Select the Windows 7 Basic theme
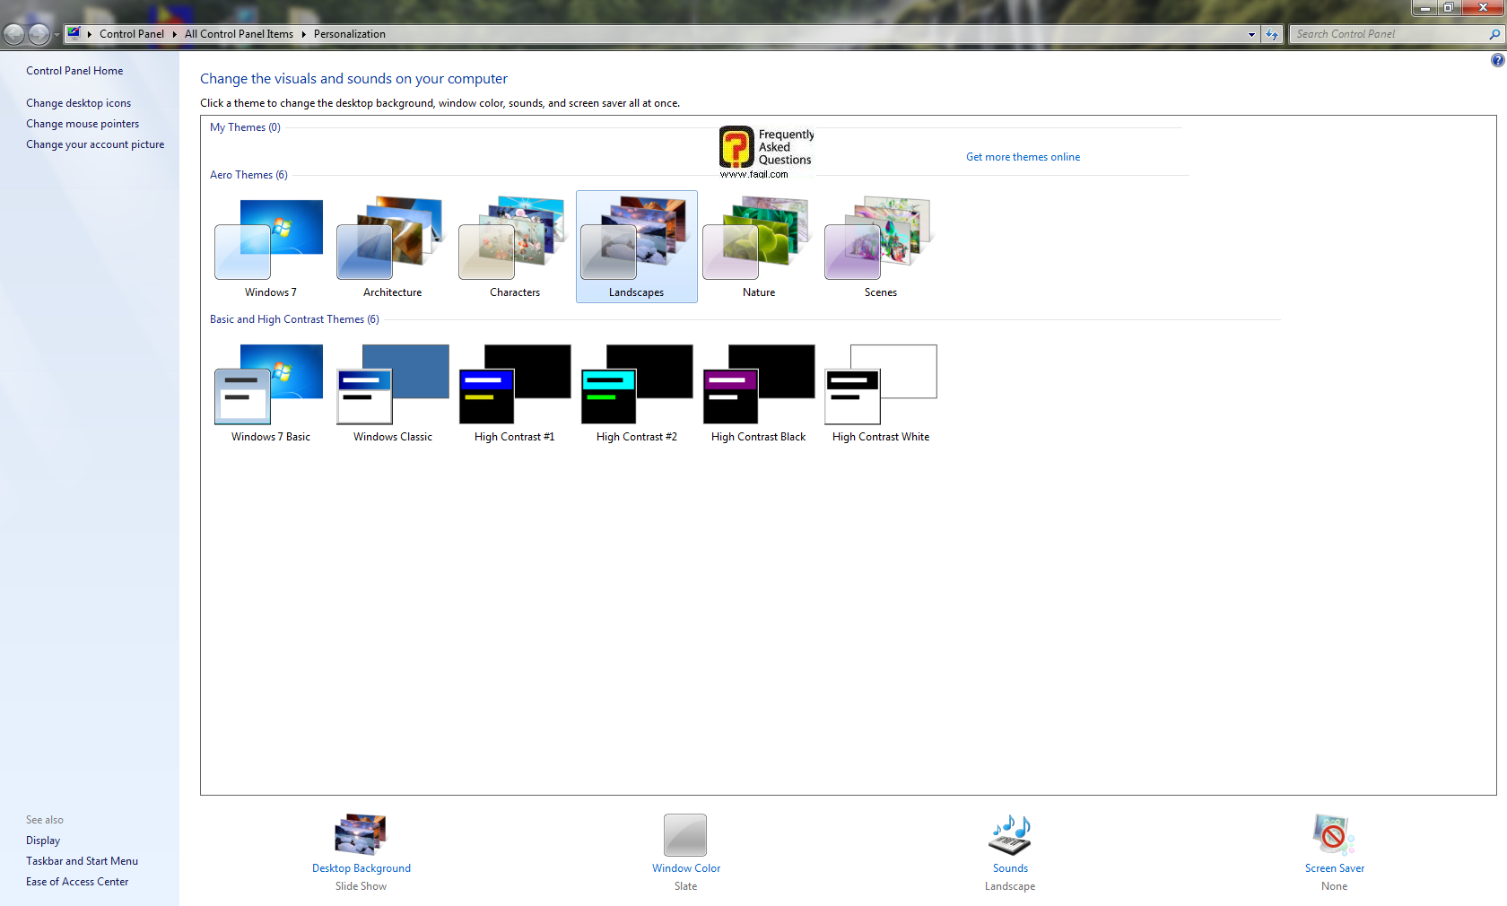1507x906 pixels. 270,392
